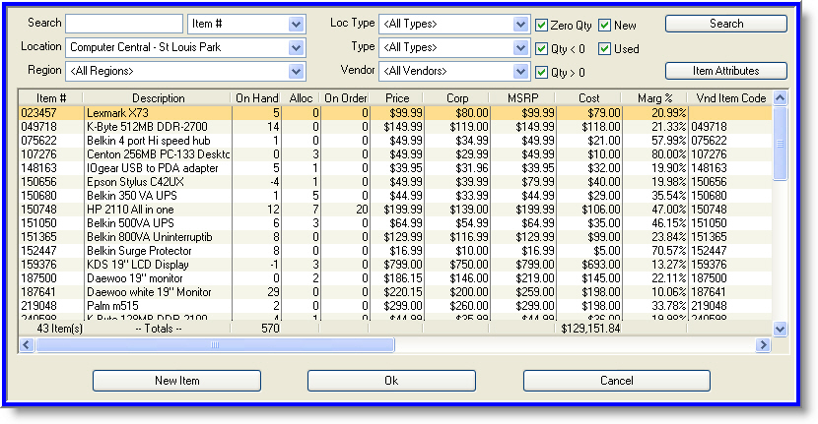Viewport: 818px width, 424px height.
Task: Click the New Item button
Action: click(176, 381)
